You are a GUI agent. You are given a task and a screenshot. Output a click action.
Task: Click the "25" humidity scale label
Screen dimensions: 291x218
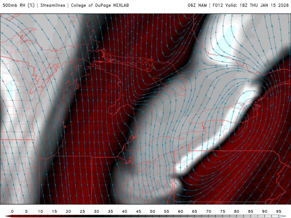tap(83, 211)
